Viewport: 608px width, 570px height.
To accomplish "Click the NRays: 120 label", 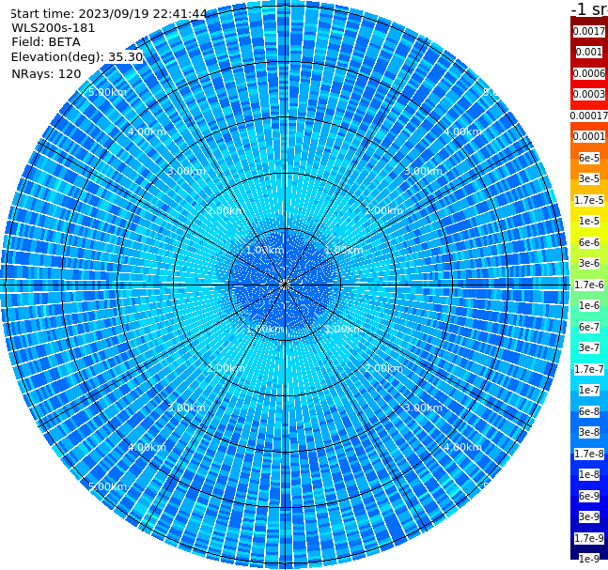I will tap(46, 73).
